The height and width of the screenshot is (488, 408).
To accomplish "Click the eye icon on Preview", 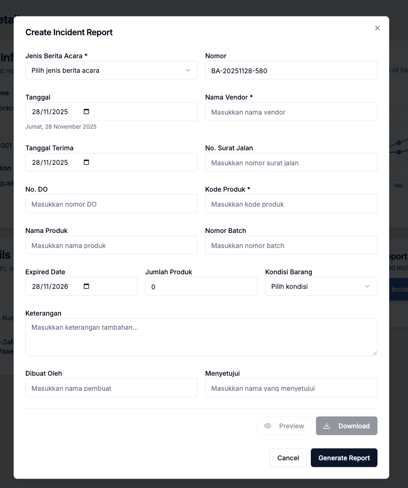I will point(268,426).
